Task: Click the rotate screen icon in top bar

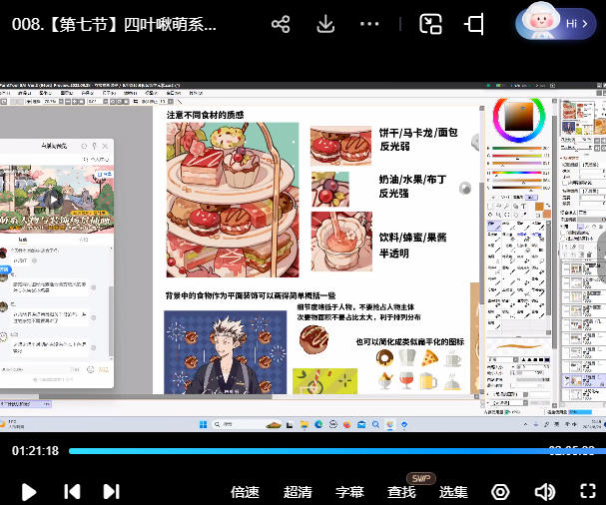Action: click(x=475, y=24)
